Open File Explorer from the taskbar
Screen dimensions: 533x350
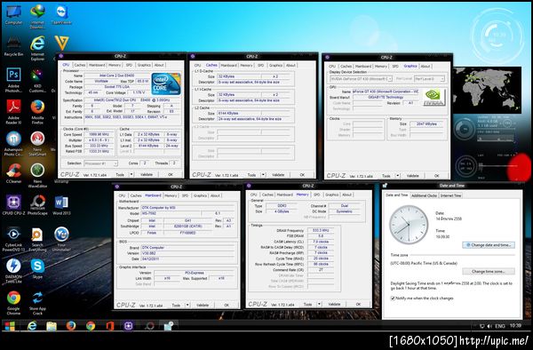tap(52, 326)
